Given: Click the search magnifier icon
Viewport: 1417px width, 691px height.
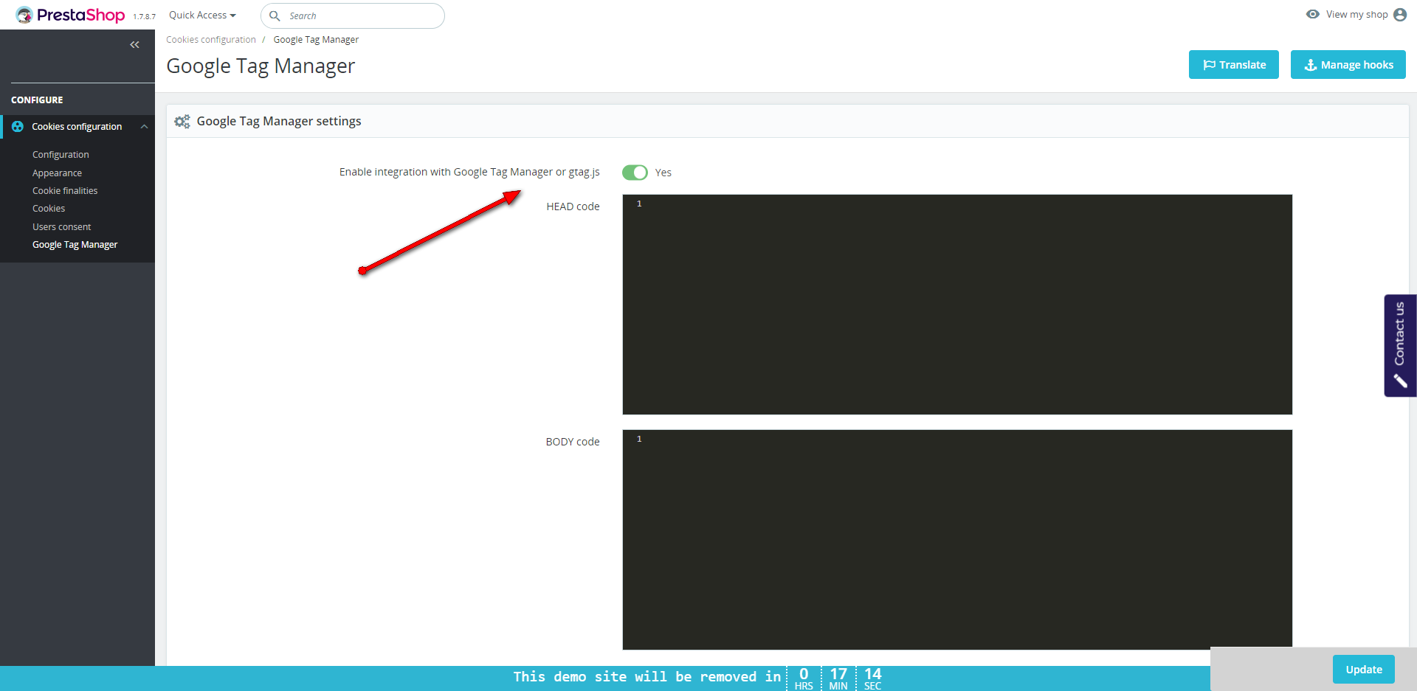Looking at the screenshot, I should pyautogui.click(x=275, y=15).
